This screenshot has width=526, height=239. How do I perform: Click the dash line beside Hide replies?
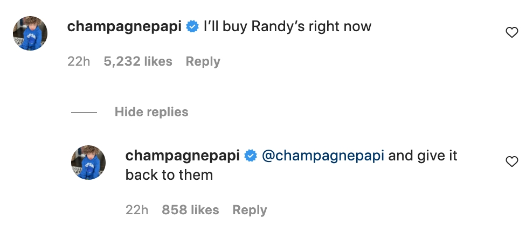84,113
